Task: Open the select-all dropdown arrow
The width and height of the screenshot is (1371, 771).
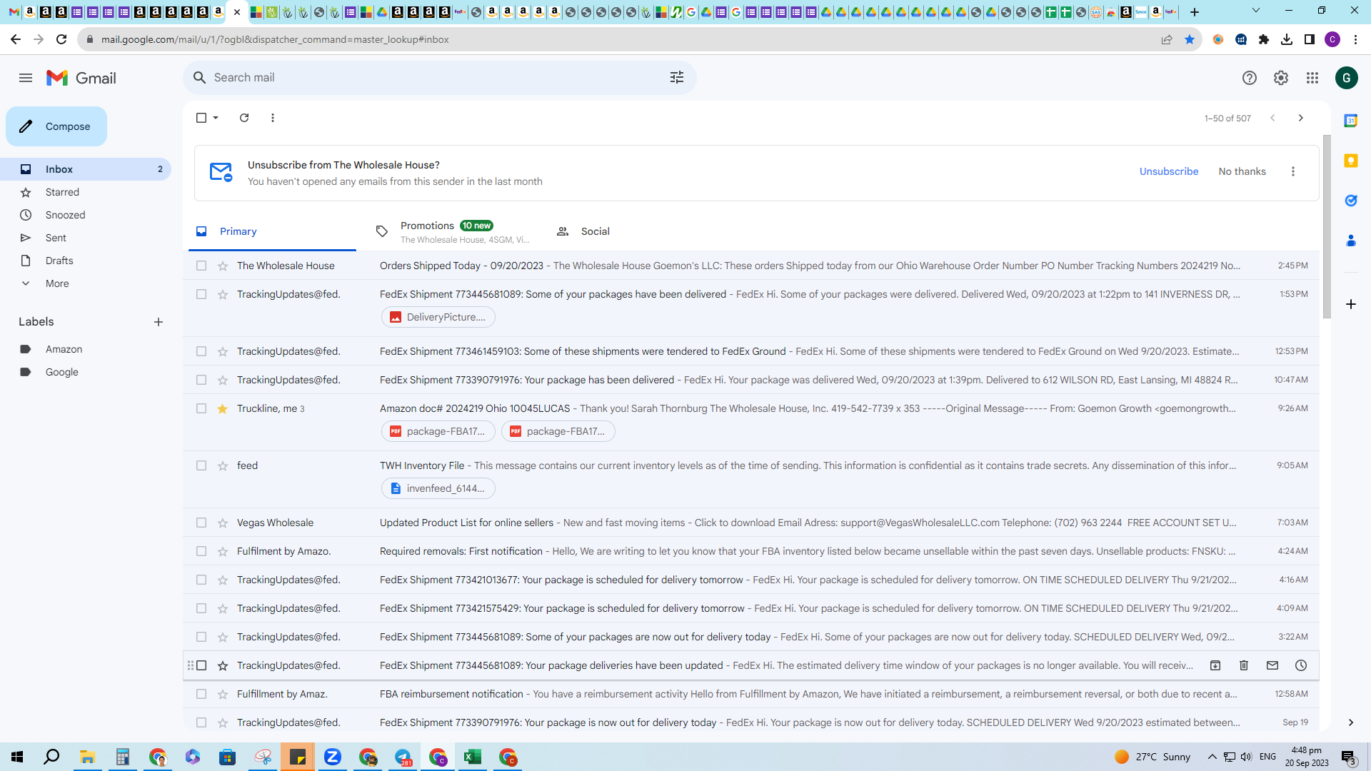Action: coord(216,118)
